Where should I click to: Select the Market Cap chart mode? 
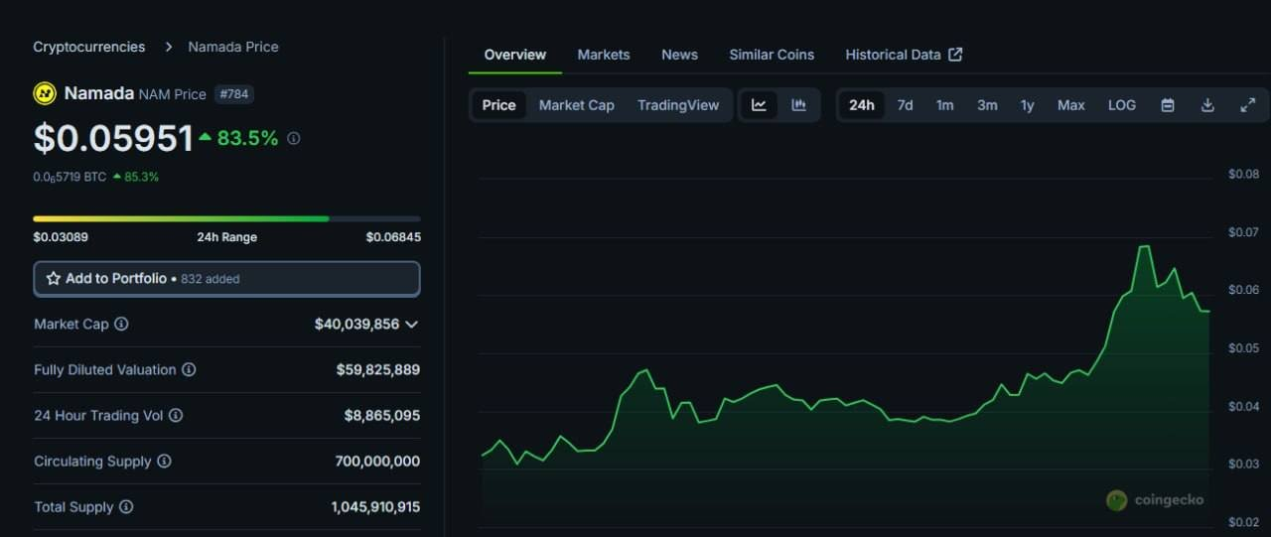[577, 105]
